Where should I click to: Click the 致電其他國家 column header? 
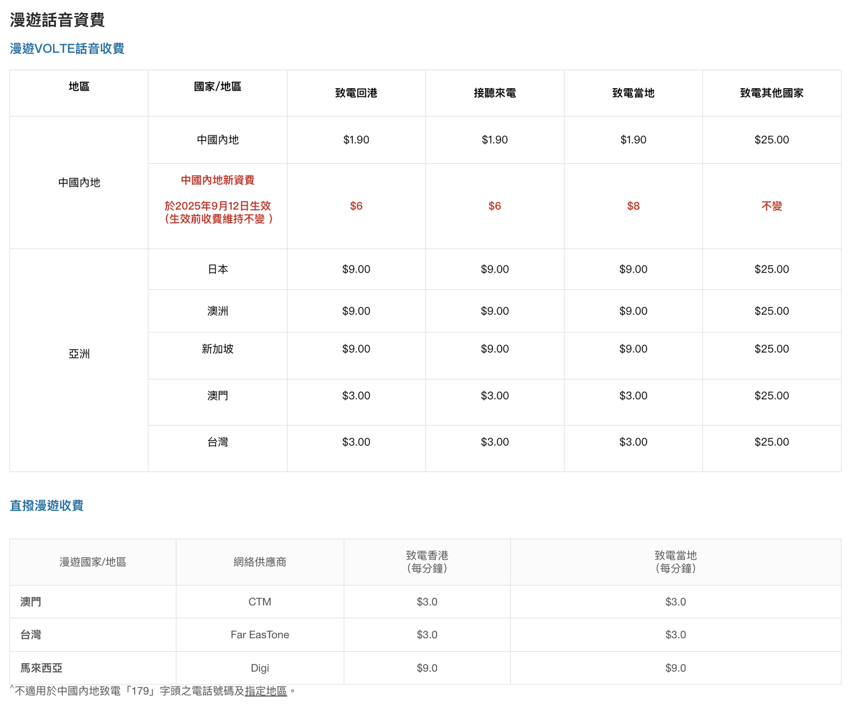click(771, 92)
